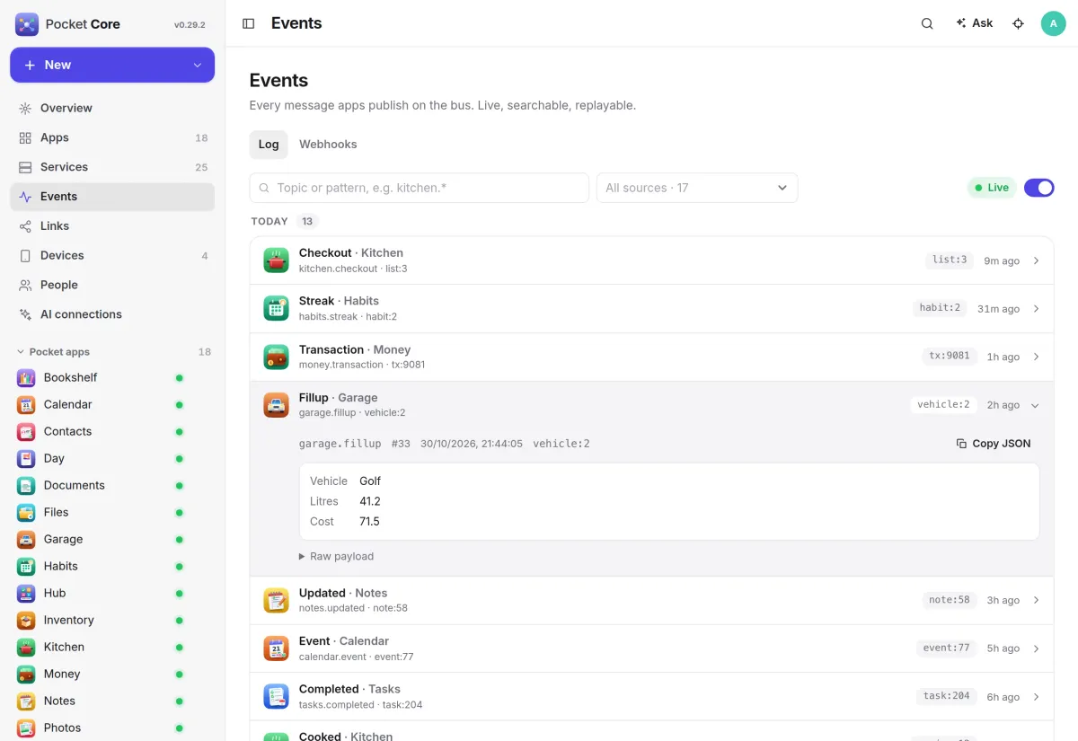
Task: Click the Pocket Core logo icon
Action: pyautogui.click(x=26, y=24)
